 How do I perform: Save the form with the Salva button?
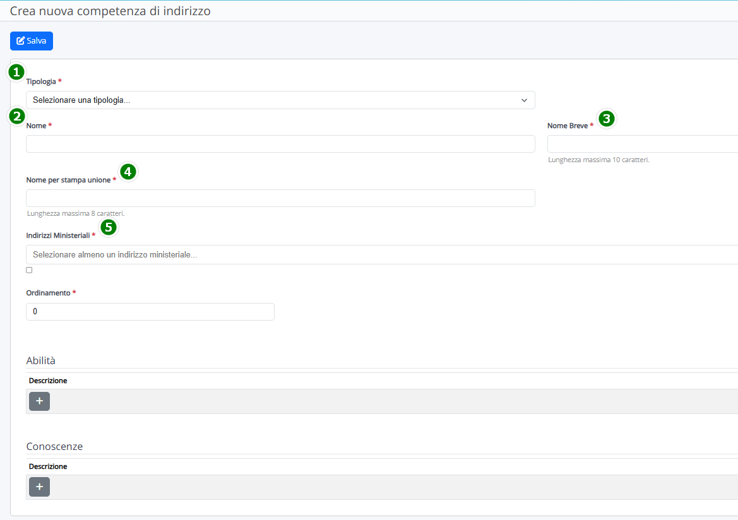[32, 41]
